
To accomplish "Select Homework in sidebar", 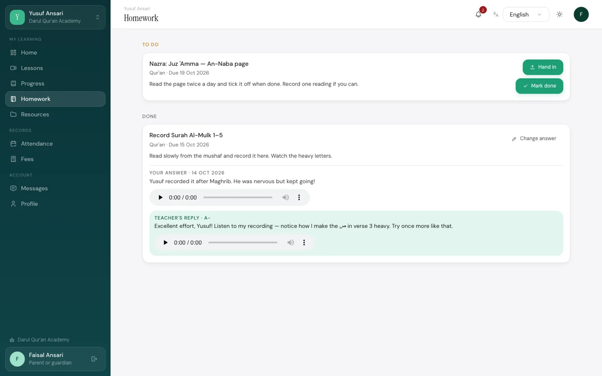I will click(x=55, y=99).
